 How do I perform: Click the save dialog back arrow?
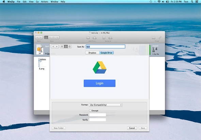(53, 47)
